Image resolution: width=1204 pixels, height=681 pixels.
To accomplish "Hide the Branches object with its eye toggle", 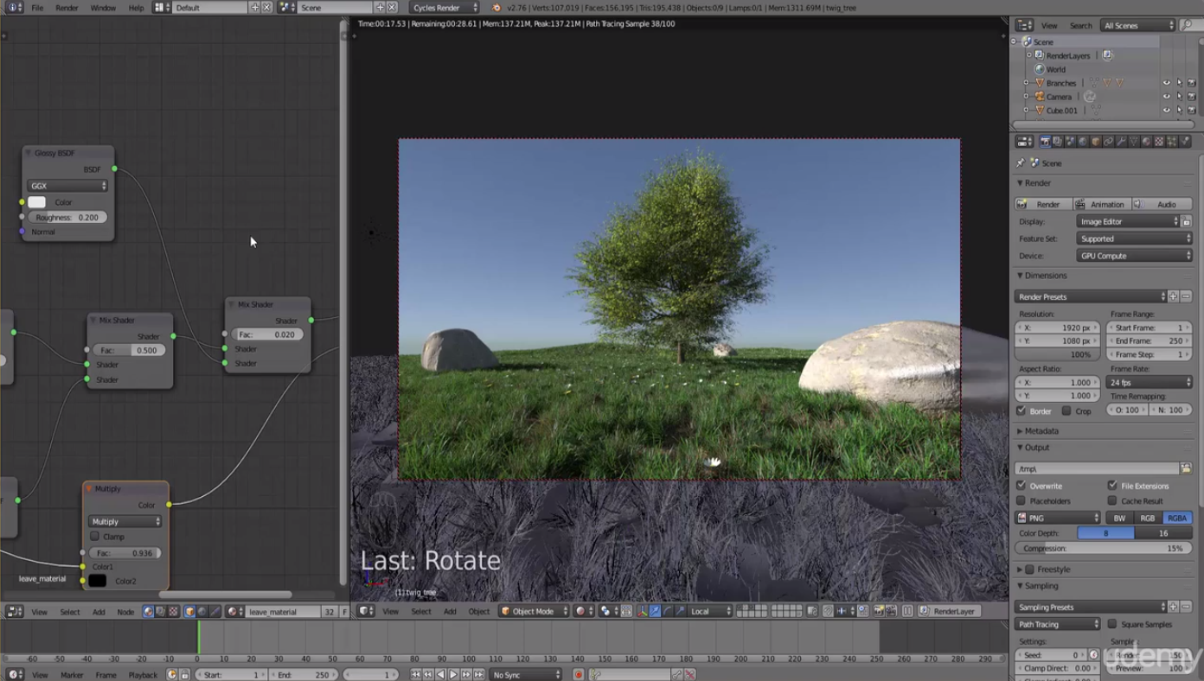I will coord(1167,83).
